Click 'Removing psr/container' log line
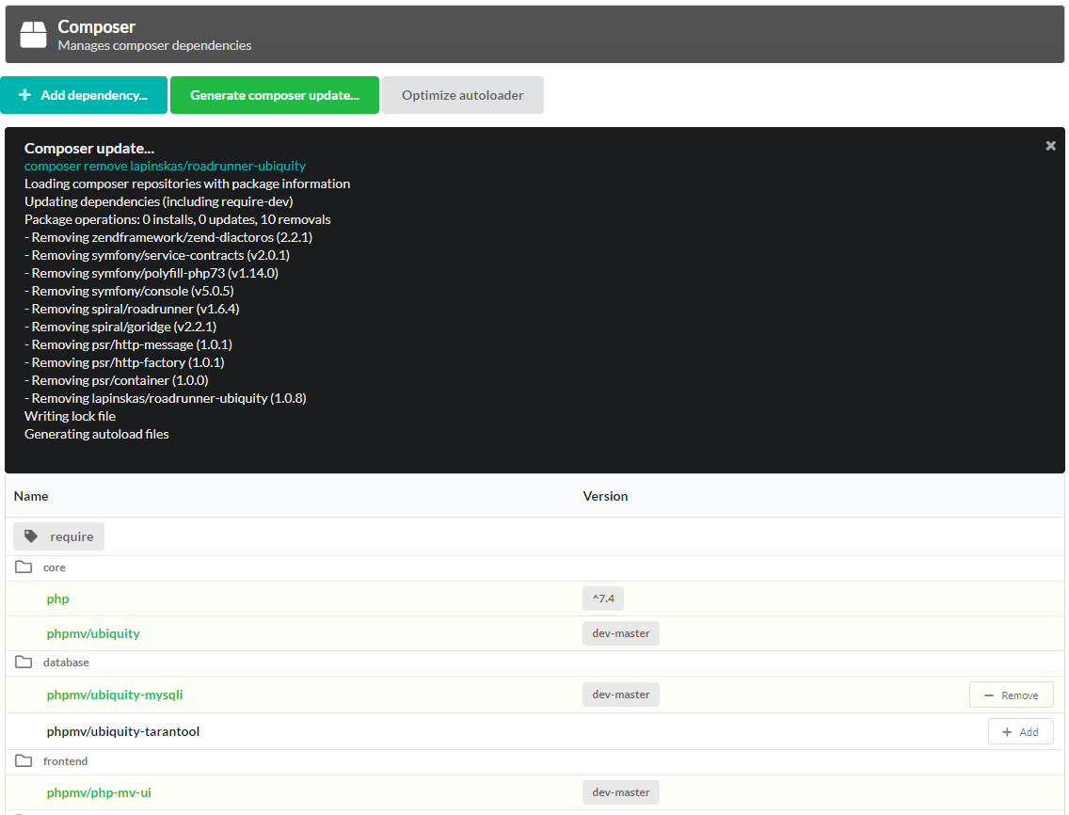The image size is (1069, 815). 117,380
